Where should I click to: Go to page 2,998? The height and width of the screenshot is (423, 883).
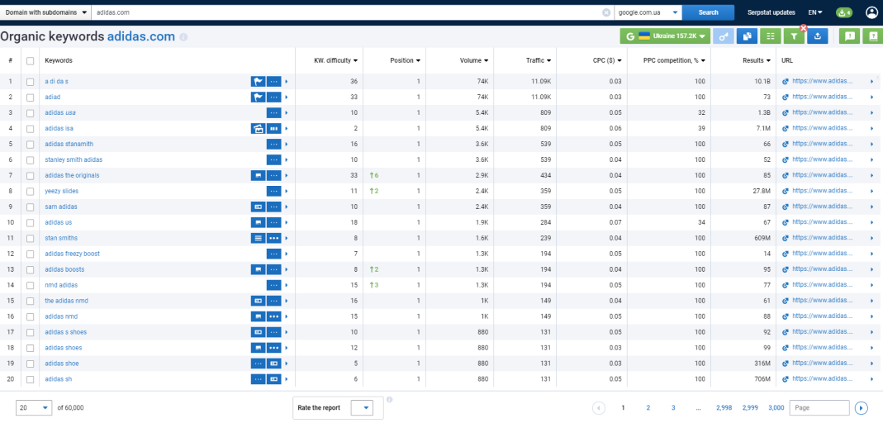point(724,408)
